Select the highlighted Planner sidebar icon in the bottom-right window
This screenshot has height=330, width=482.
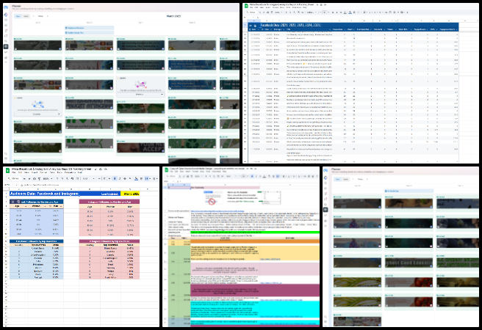325,210
